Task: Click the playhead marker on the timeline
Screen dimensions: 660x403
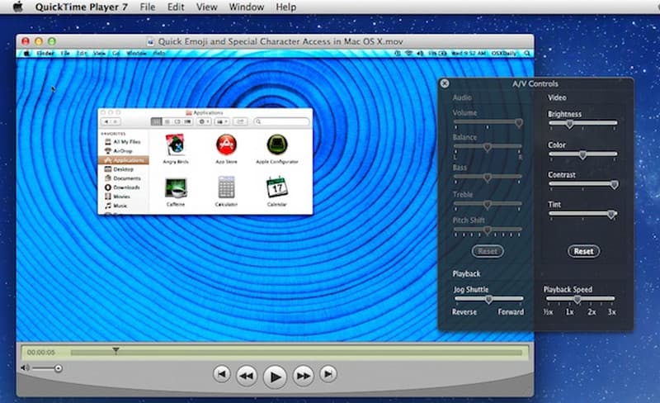Action: (115, 351)
